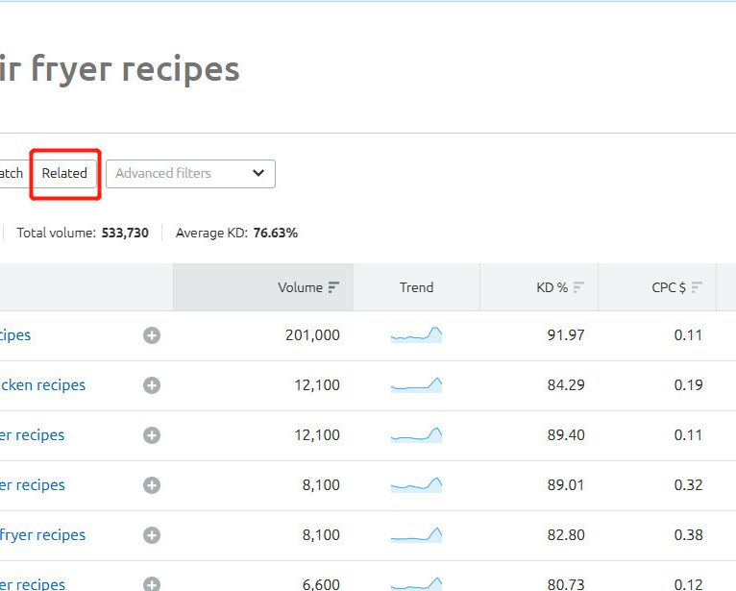Open the keyword link with 201,000 volume
Screen dimensions: 736x591
tap(15, 335)
